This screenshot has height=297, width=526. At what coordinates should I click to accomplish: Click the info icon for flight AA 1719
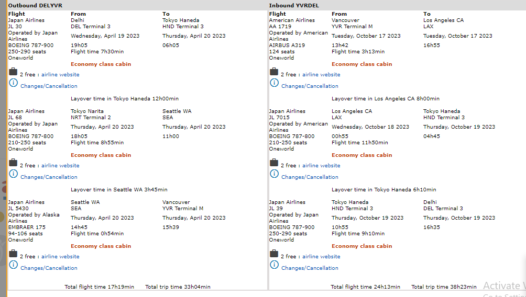274,83
